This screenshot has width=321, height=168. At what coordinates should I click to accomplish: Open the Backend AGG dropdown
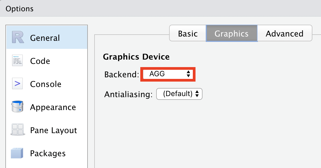(x=168, y=74)
